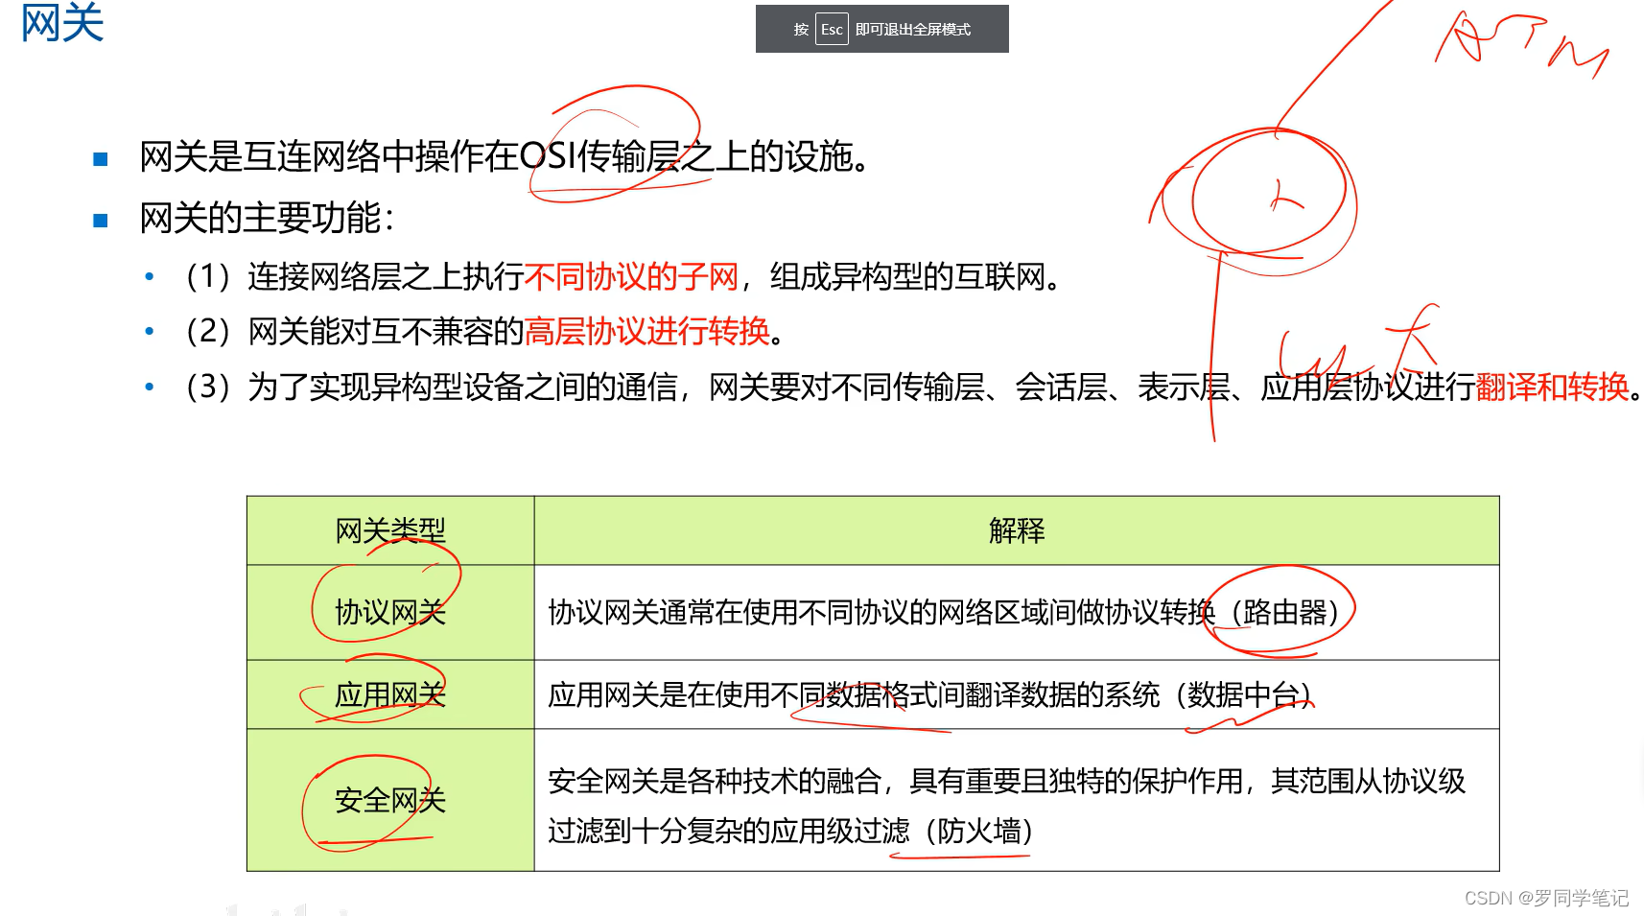Click the text (2) 网关能对互不兼容的
This screenshot has height=916, width=1644.
[x=354, y=332]
